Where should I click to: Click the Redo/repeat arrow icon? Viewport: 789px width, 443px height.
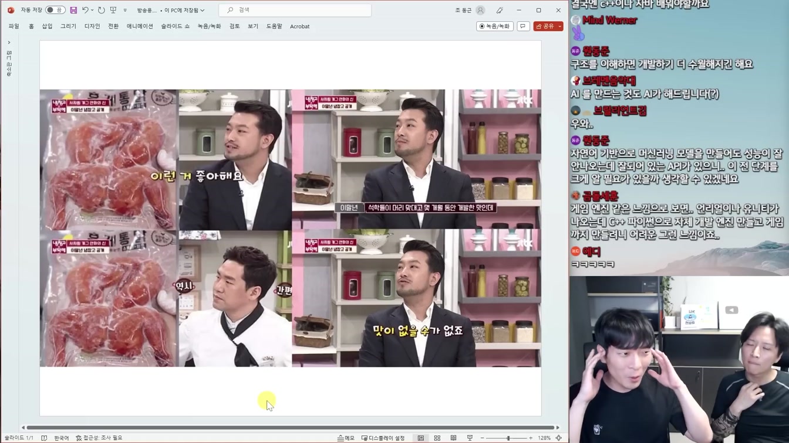point(101,10)
